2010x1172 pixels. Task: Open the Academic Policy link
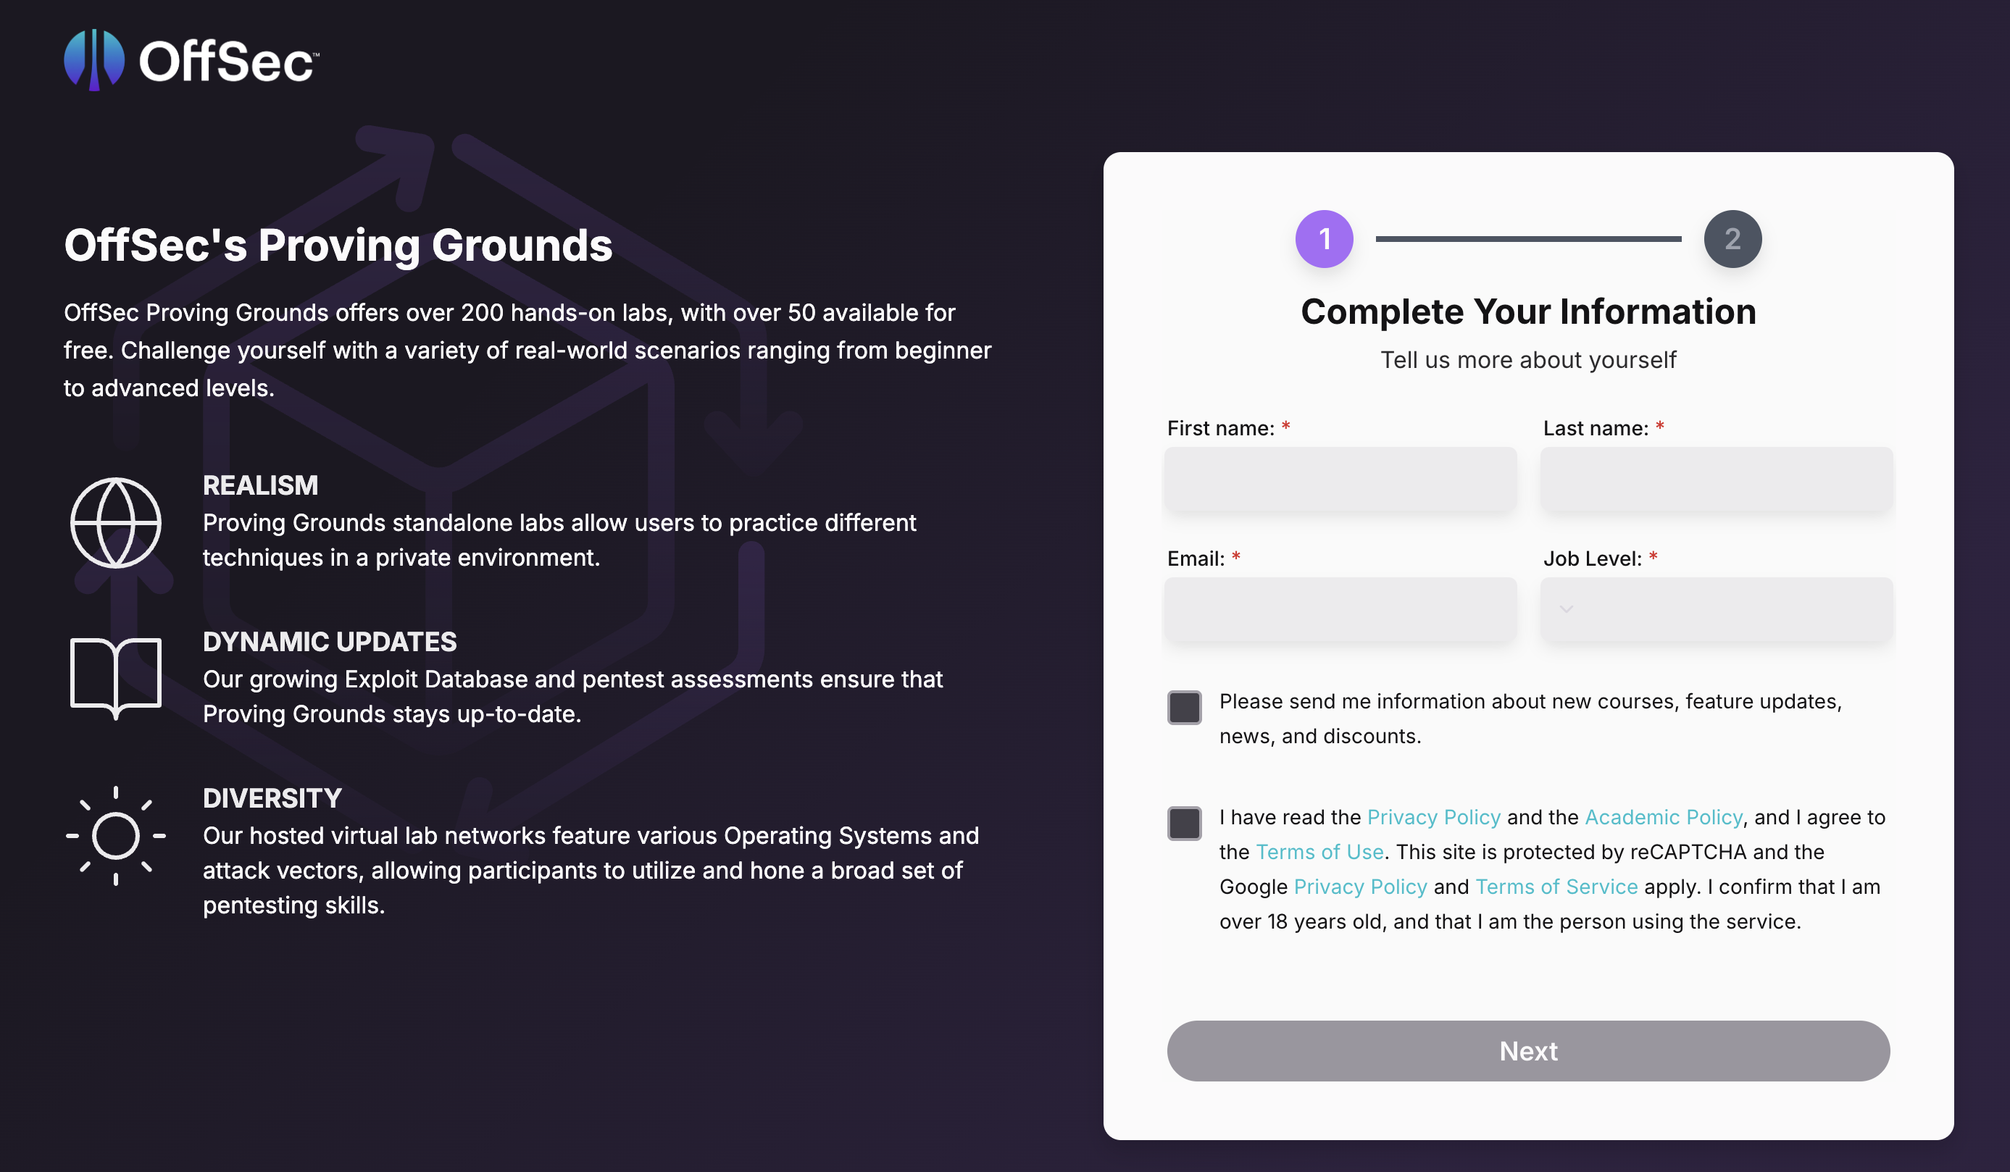pos(1663,817)
